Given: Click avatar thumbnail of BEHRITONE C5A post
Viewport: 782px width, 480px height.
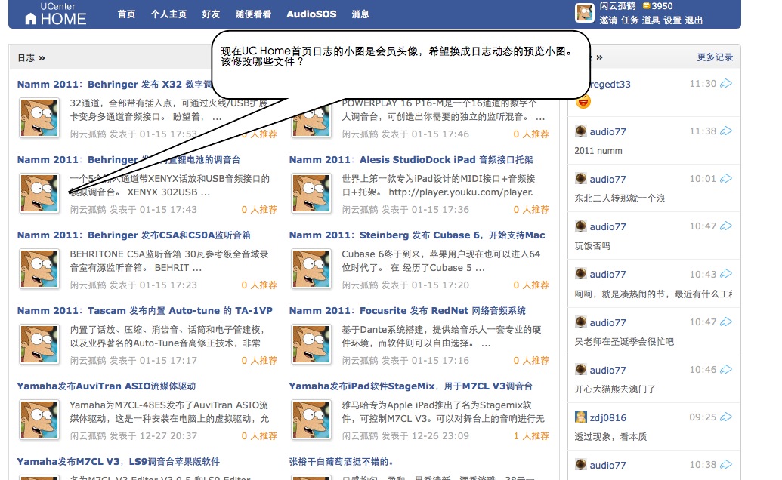Looking at the screenshot, I should [39, 269].
